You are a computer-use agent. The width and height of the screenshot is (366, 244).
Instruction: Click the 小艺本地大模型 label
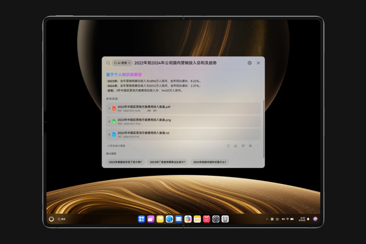pyautogui.click(x=116, y=146)
